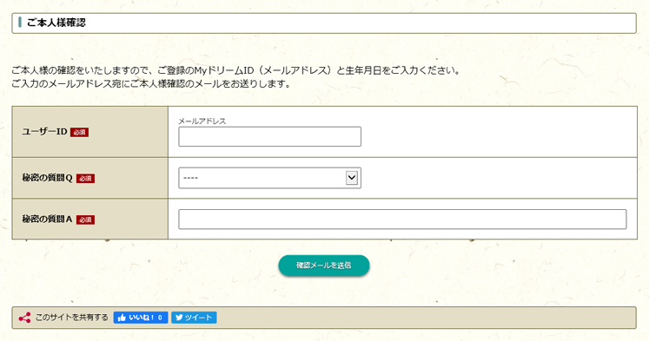
Task: Click the 秘密の質問A row label
Action: click(x=47, y=219)
